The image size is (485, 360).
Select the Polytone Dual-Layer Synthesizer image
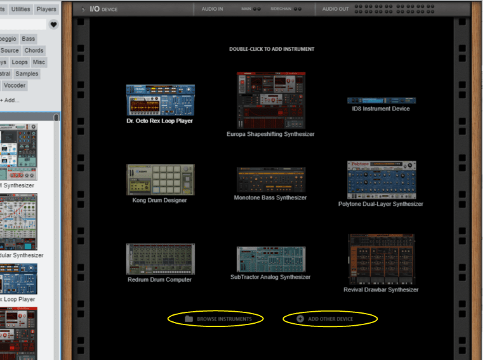coord(382,180)
